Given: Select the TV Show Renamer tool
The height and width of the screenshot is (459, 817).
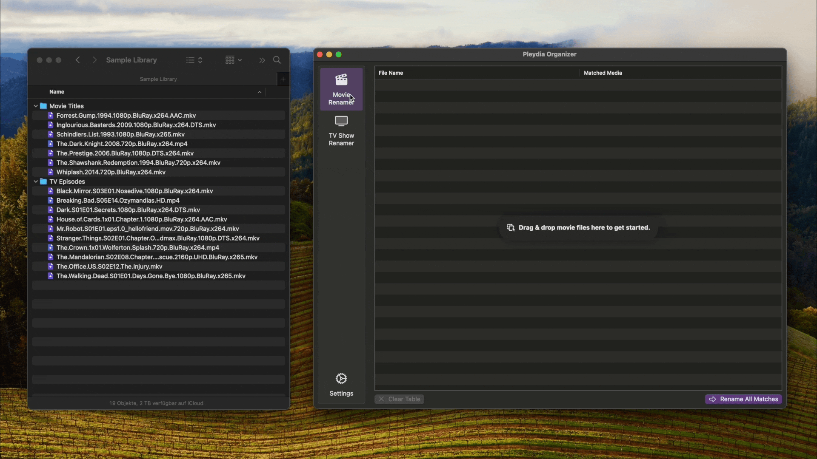Looking at the screenshot, I should coord(341,130).
